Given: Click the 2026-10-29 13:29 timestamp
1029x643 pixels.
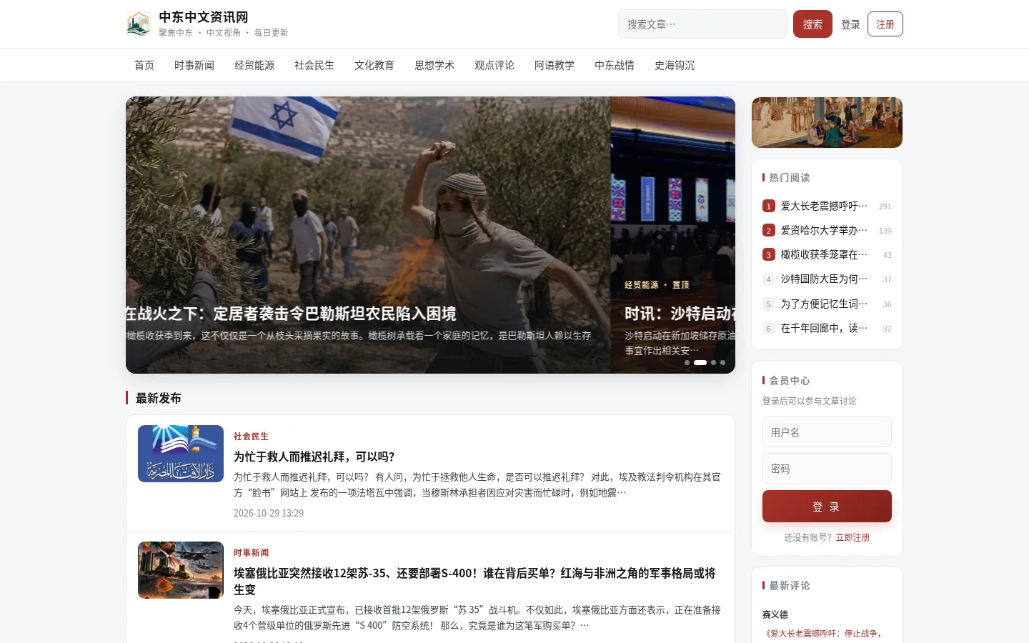Looking at the screenshot, I should (x=269, y=513).
